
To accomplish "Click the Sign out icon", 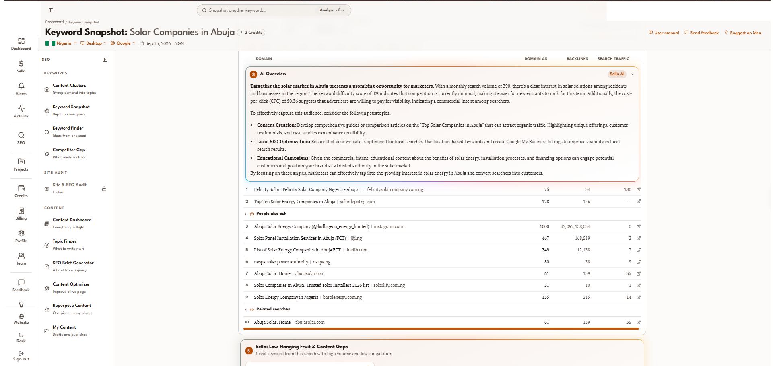I will tap(21, 354).
